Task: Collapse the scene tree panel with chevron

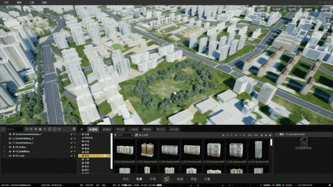Action: 3,129
